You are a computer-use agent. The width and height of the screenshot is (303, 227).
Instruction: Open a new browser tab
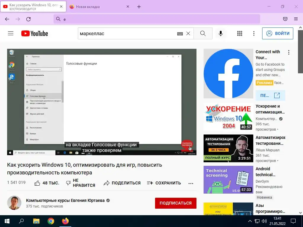[x=139, y=7]
